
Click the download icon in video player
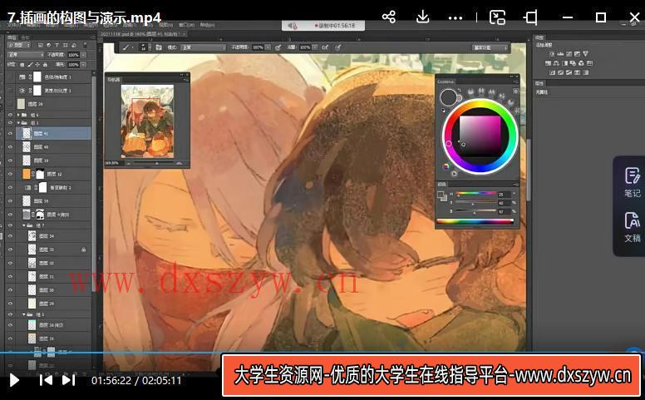(x=422, y=17)
